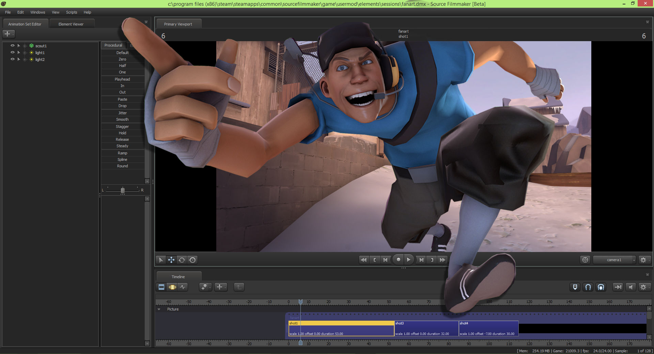Expand the scout1 tree node
Viewport: 654px width, 354px height.
point(25,46)
